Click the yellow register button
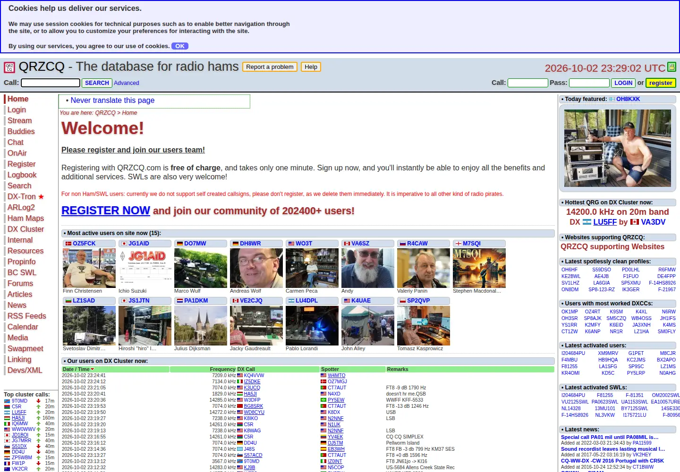This screenshot has width=680, height=472. [661, 83]
